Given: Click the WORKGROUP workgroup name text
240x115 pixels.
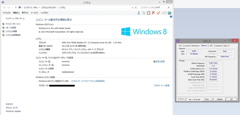Looking at the screenshot, I should pyautogui.click(x=68, y=72).
